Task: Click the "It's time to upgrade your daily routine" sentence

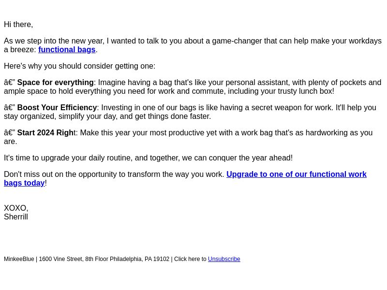Action: (148, 158)
